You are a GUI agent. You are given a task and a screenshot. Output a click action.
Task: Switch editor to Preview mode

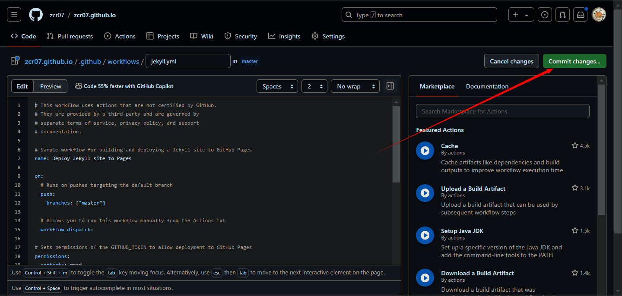click(x=51, y=86)
